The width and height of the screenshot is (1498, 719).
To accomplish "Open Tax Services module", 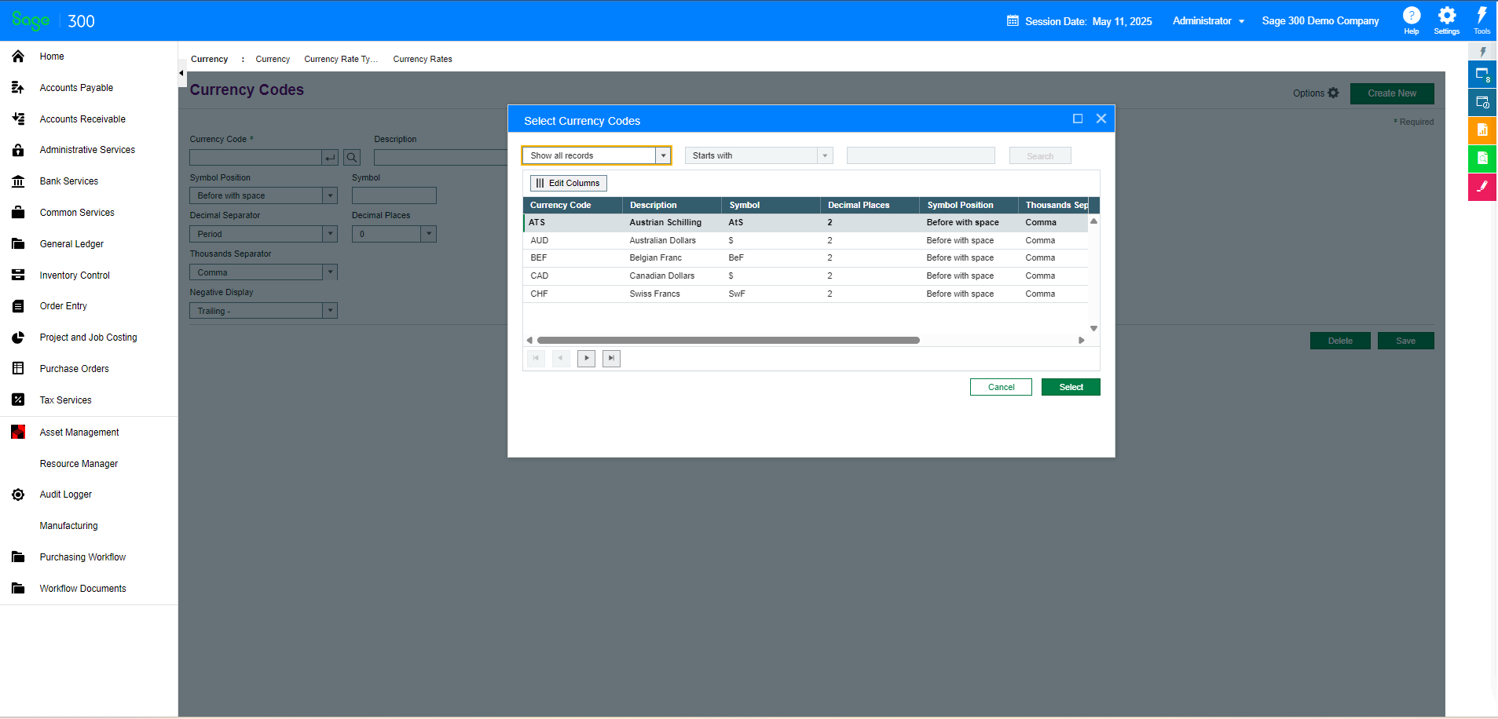I will pyautogui.click(x=66, y=400).
